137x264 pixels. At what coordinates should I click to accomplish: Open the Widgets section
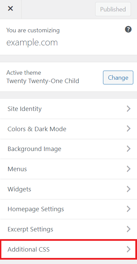68,189
